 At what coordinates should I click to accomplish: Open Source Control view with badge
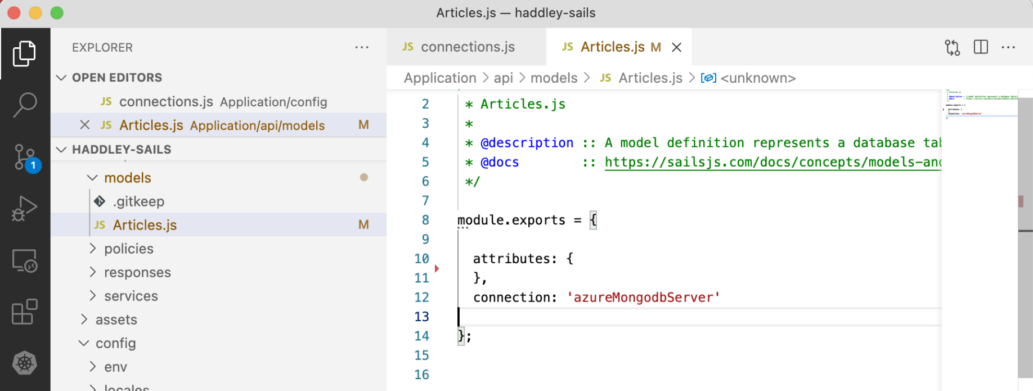click(x=25, y=158)
